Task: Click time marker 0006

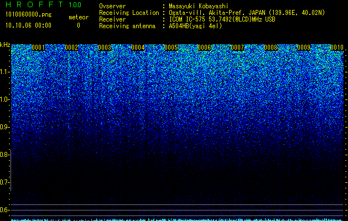Action: point(204,48)
